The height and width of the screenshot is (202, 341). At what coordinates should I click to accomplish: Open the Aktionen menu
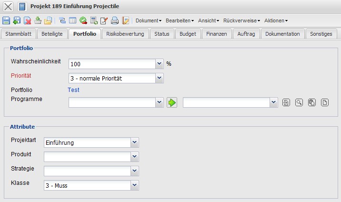click(276, 20)
